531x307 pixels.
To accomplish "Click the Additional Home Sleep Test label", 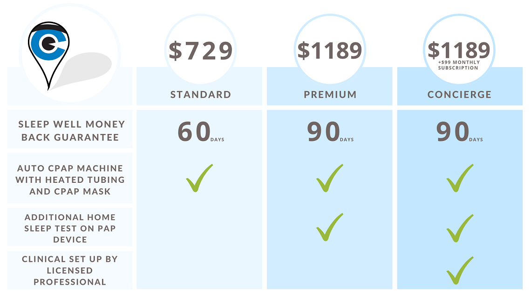I will pos(70,228).
